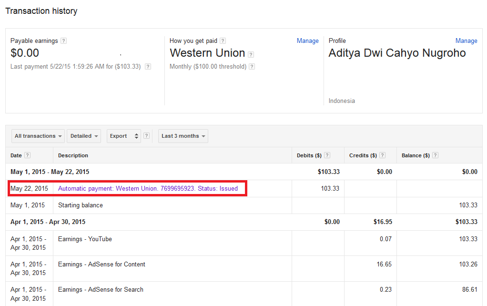Click help icon beside Monthly threshold text

pos(252,67)
